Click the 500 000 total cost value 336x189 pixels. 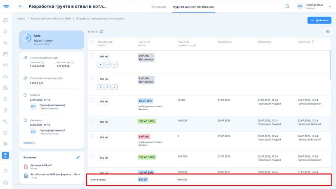182,180
